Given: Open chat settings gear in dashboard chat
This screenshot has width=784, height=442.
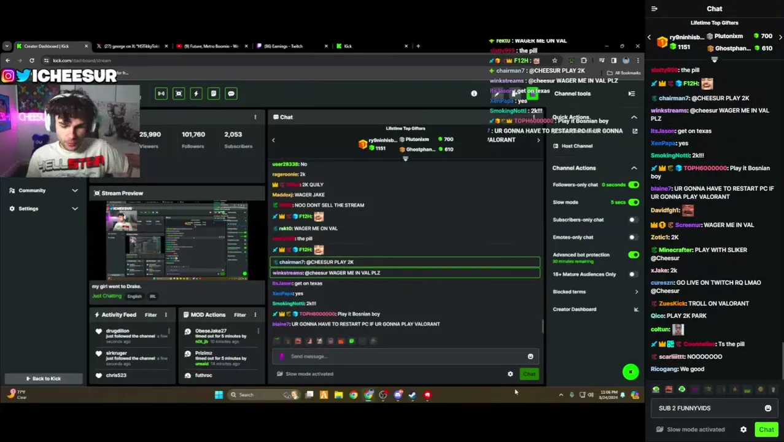Looking at the screenshot, I should tap(510, 374).
